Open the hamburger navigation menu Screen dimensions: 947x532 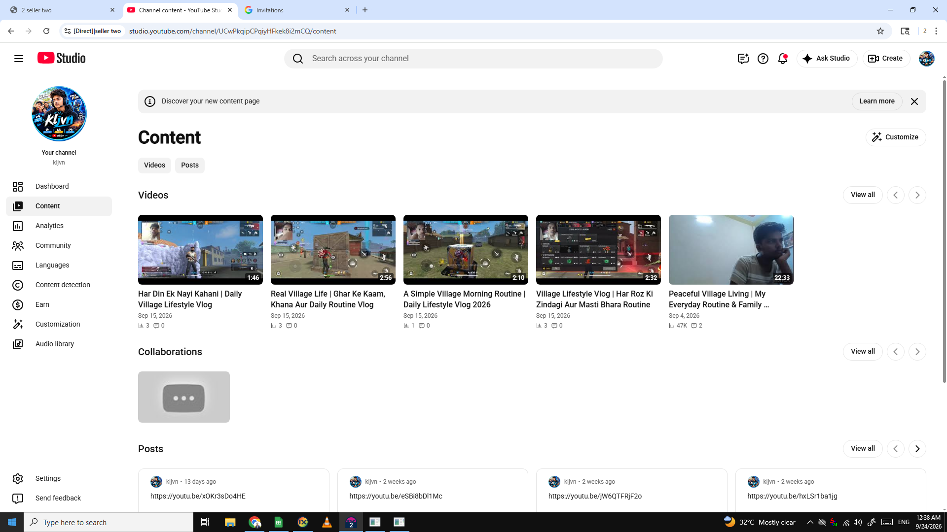click(x=19, y=59)
